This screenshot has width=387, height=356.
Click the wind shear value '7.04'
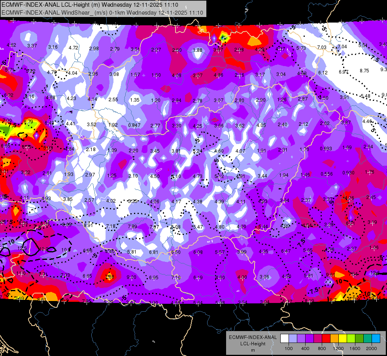342,46
